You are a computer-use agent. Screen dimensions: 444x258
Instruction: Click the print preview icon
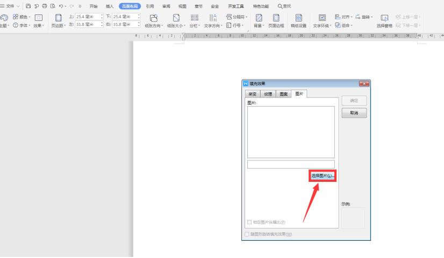click(x=53, y=6)
